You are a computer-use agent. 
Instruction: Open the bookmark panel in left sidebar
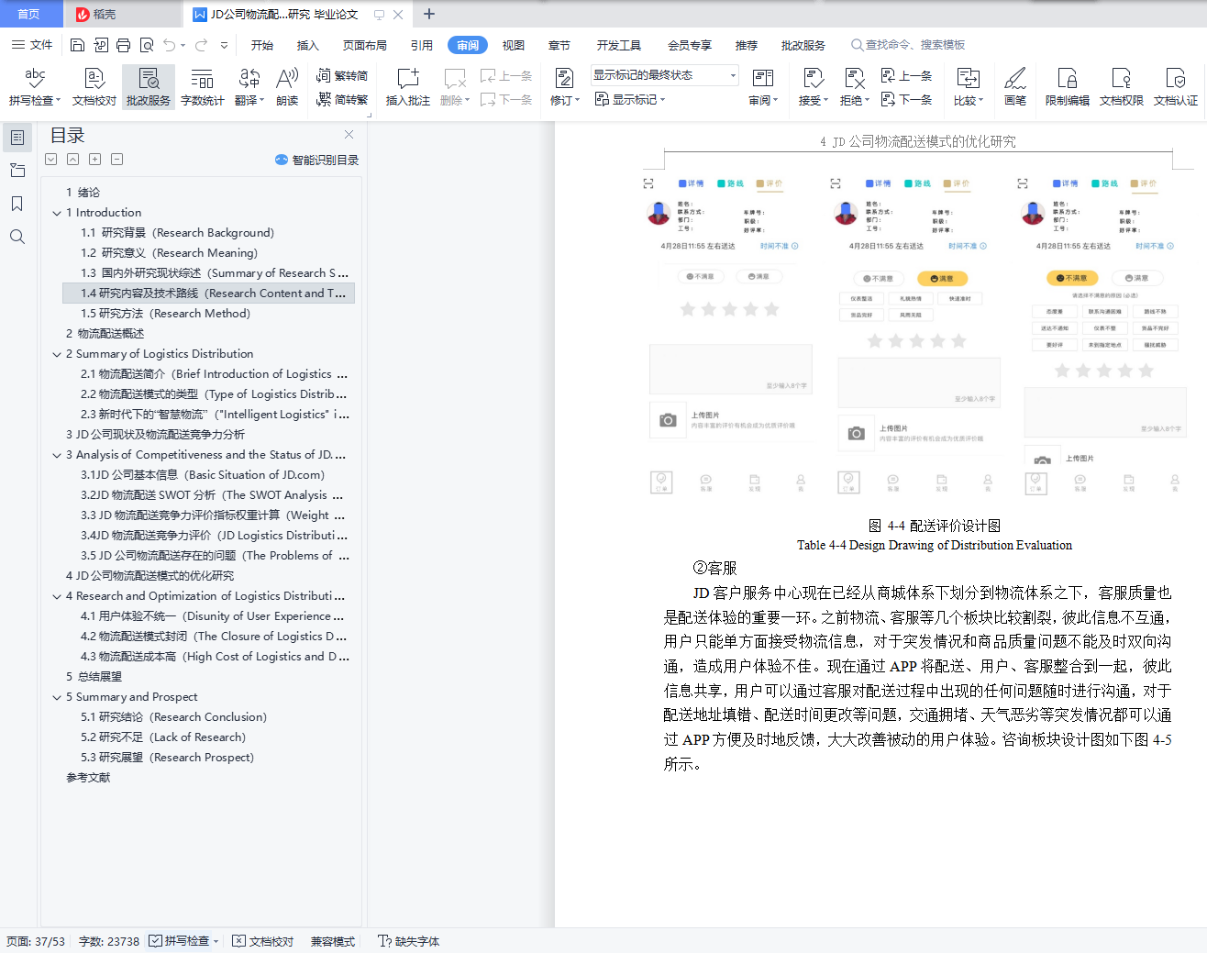[17, 204]
